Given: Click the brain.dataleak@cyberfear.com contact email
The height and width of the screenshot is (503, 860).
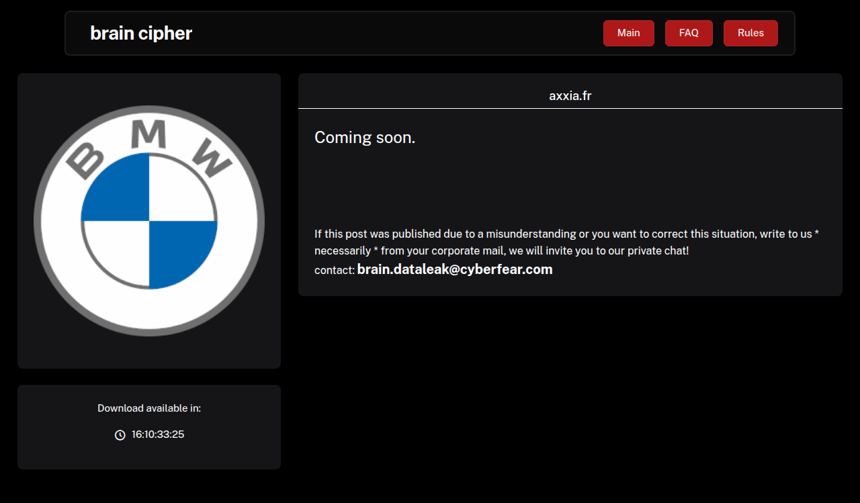Looking at the screenshot, I should (455, 269).
